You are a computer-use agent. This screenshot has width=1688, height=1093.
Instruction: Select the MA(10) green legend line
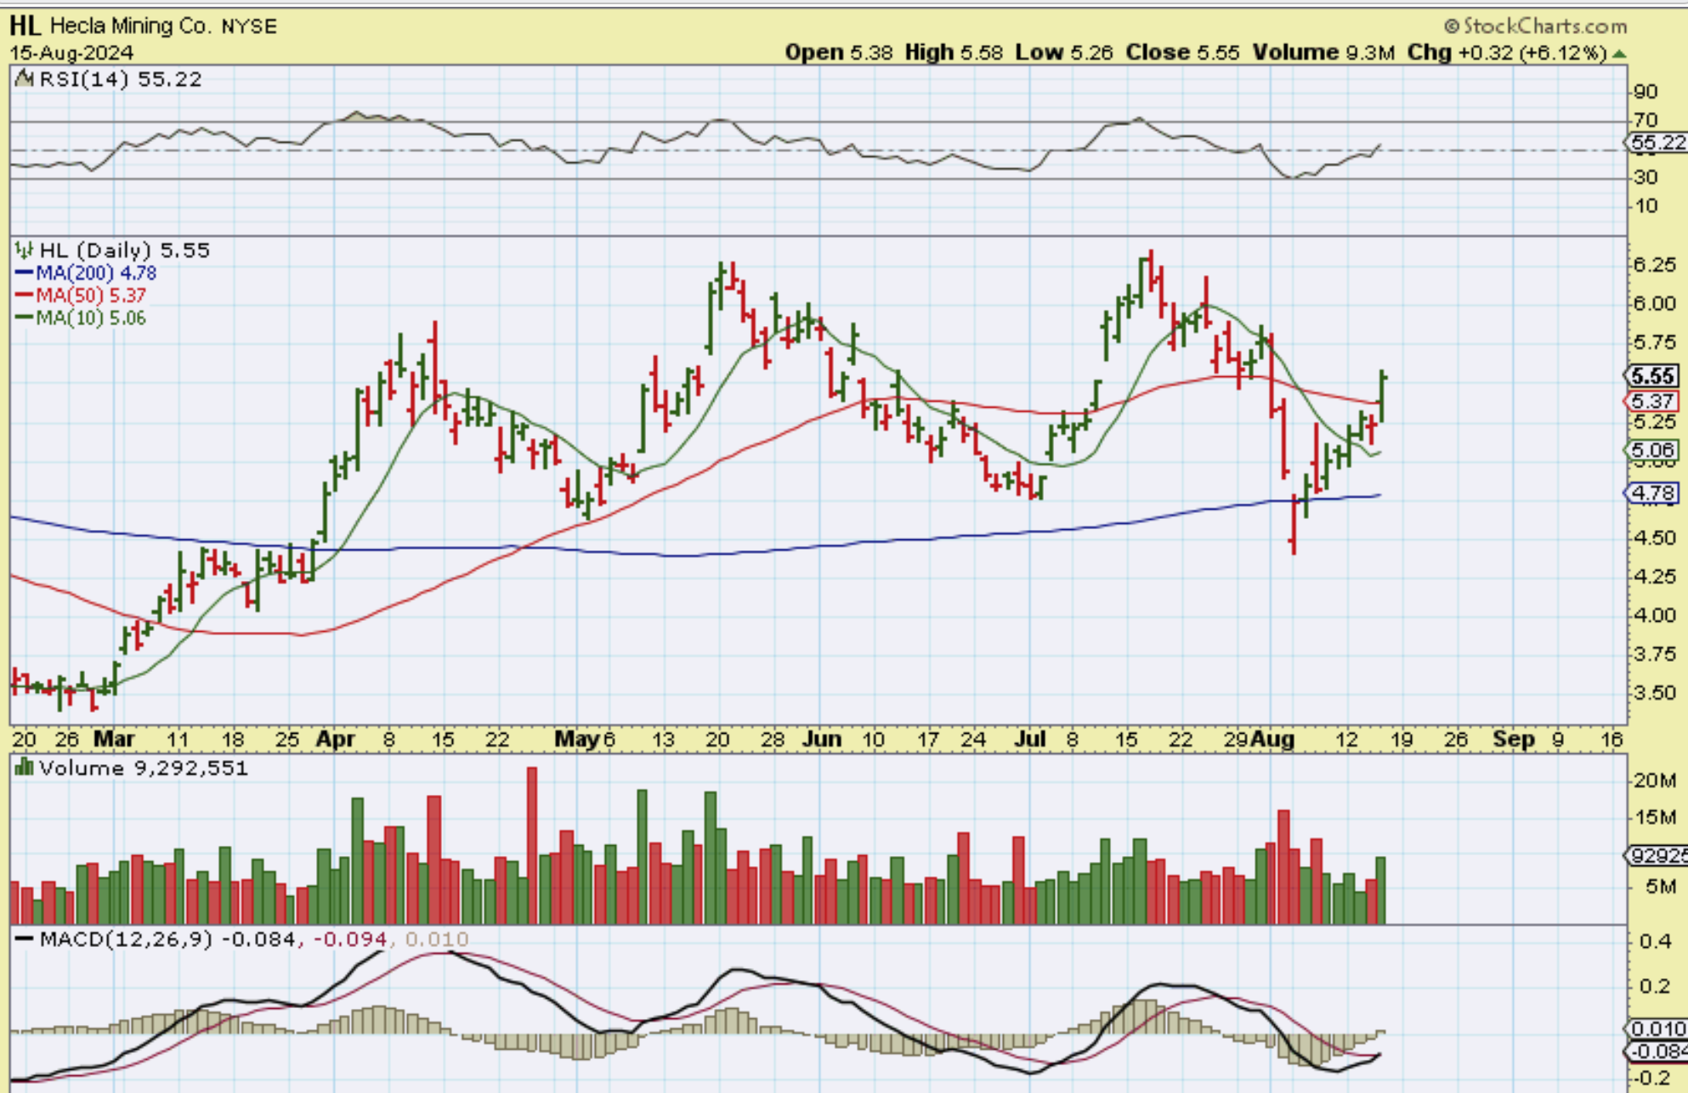(24, 318)
